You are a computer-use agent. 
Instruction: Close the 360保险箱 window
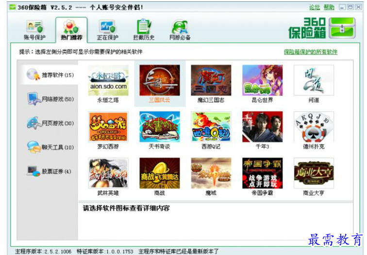pyautogui.click(x=358, y=7)
